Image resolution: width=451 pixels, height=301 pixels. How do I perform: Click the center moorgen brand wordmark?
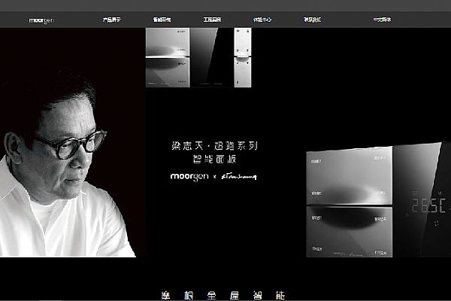[x=189, y=177]
